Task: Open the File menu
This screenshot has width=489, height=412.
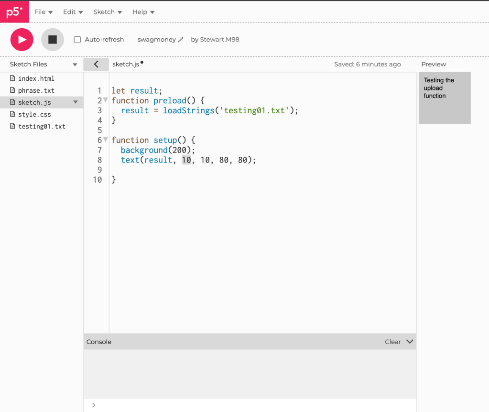Action: (43, 12)
